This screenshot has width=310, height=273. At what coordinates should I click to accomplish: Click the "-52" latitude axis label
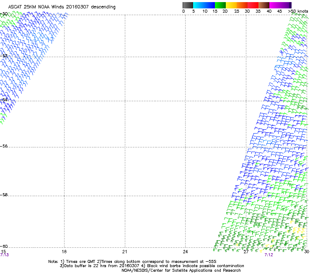4,56
